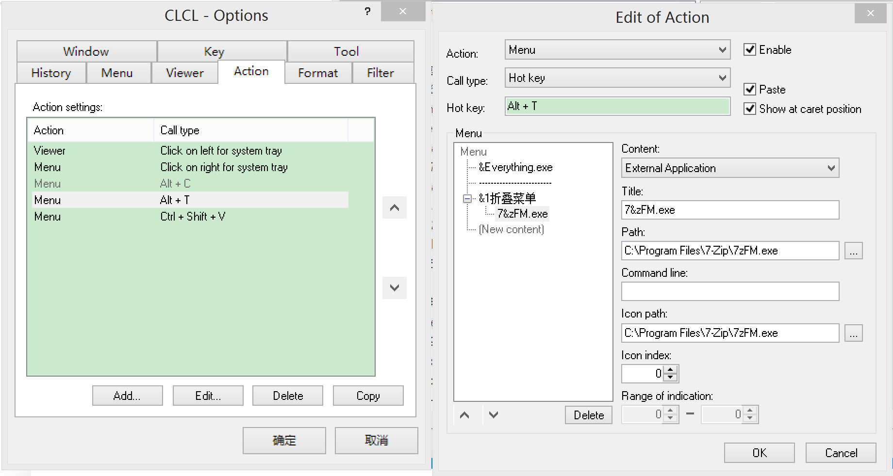Increase the Icon index spinner value
This screenshot has height=476, width=893.
670,370
